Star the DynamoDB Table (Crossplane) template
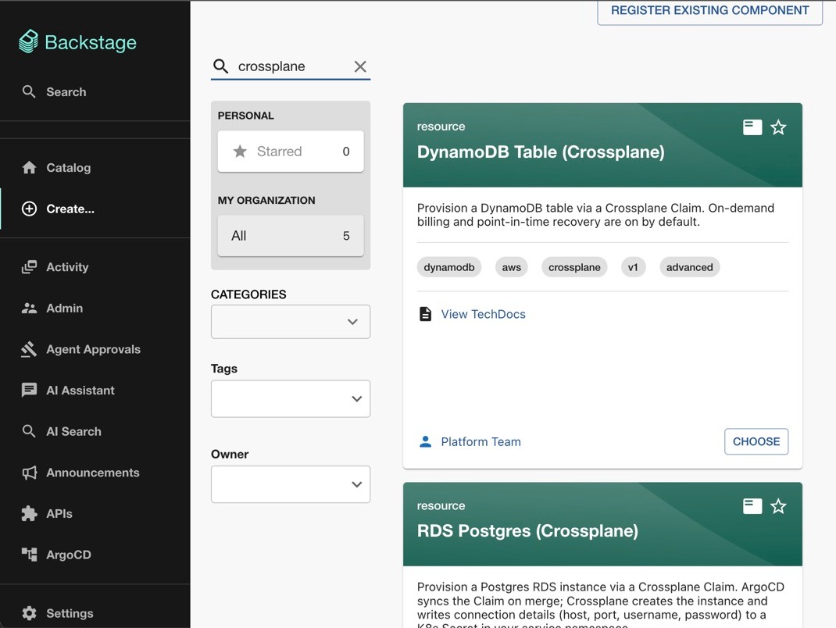The width and height of the screenshot is (836, 628). click(x=778, y=127)
